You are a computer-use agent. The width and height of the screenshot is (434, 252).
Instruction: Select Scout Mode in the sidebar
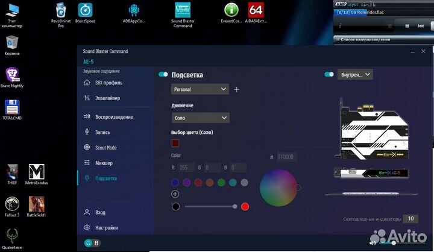[x=105, y=148]
